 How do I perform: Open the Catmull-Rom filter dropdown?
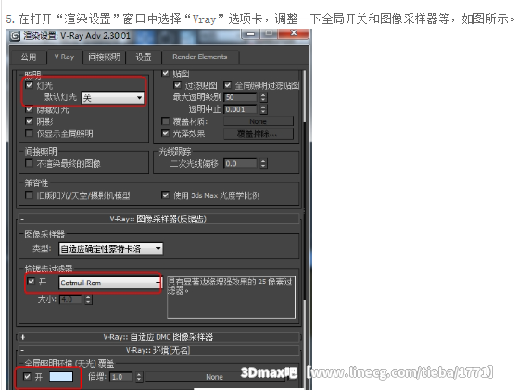pyautogui.click(x=110, y=283)
